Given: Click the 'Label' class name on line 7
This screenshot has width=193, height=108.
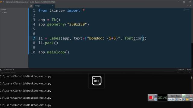Looking at the screenshot, I should point(55,38).
